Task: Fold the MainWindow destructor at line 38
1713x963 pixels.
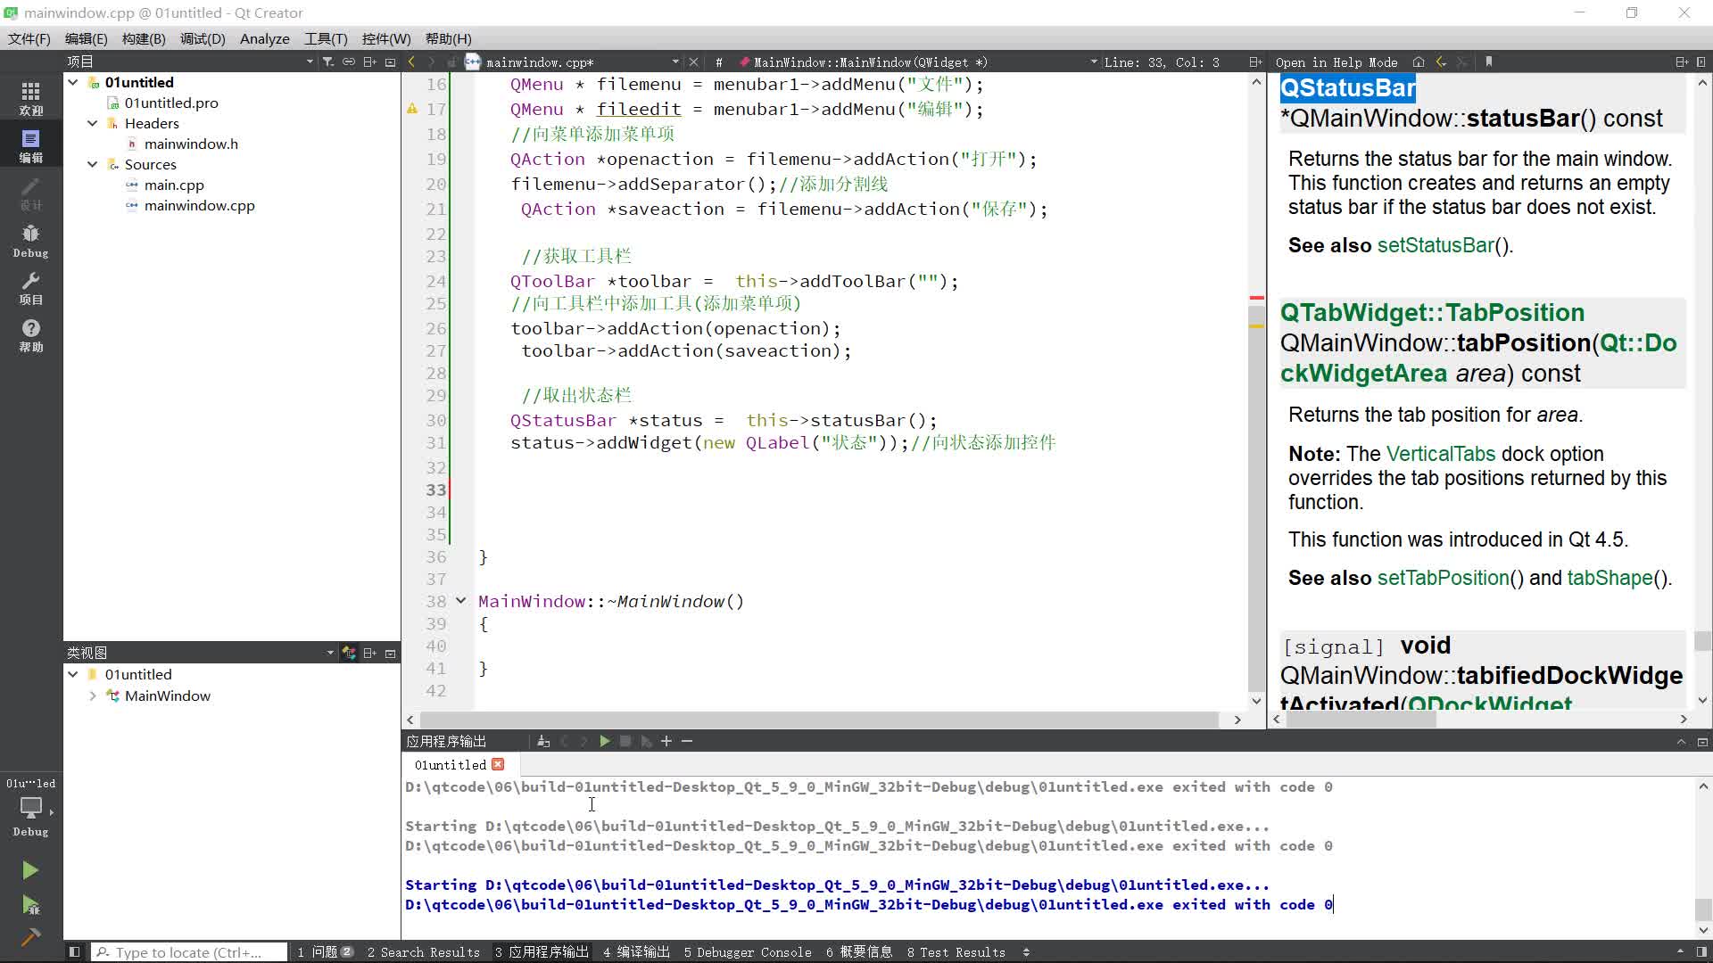Action: click(460, 601)
